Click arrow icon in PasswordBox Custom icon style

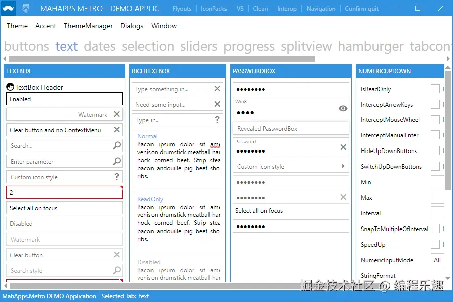(343, 166)
